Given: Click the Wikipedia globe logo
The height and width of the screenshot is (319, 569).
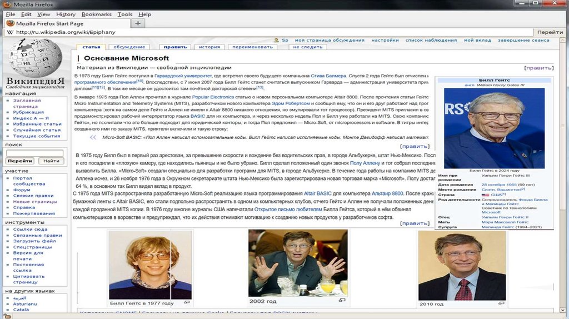Looking at the screenshot, I should coord(35,58).
